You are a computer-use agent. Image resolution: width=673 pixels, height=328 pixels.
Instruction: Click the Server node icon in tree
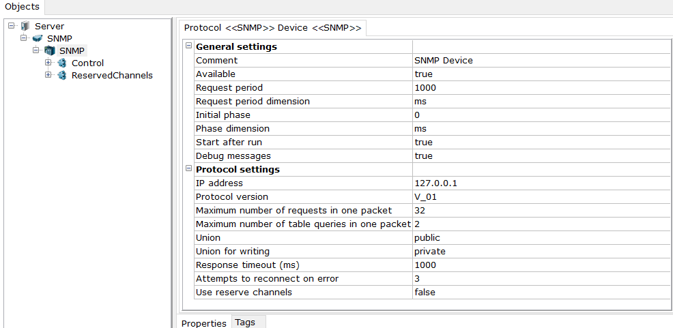coord(26,26)
